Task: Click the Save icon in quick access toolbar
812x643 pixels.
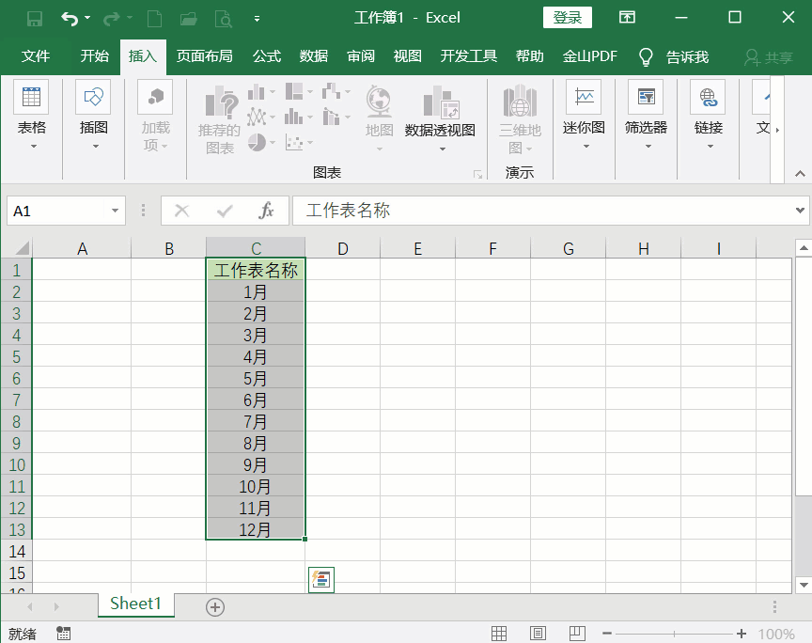Action: point(35,18)
